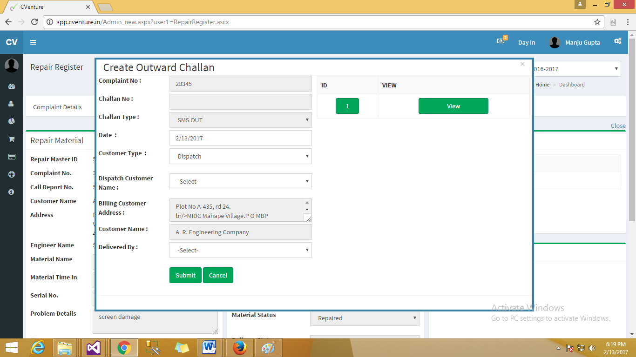
Task: Click the Problem Details textarea
Action: [155, 322]
